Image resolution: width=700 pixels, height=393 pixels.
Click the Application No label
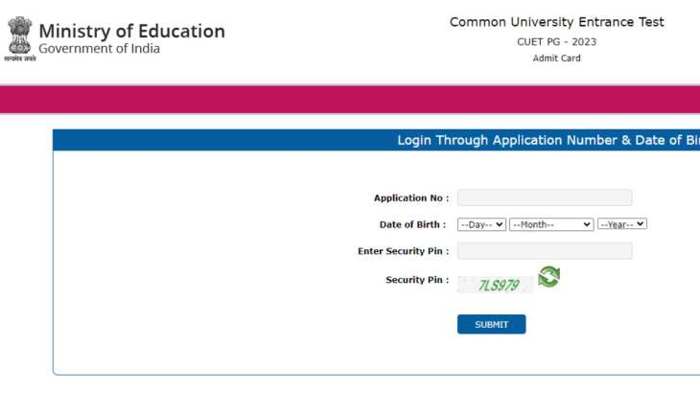pyautogui.click(x=411, y=198)
